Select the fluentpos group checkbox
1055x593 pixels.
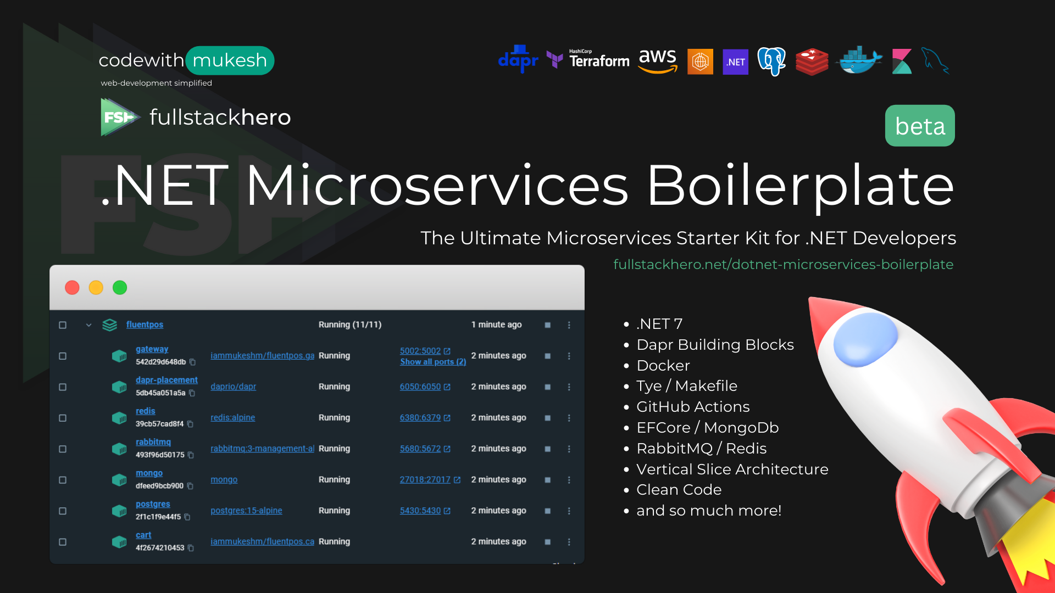click(x=63, y=325)
